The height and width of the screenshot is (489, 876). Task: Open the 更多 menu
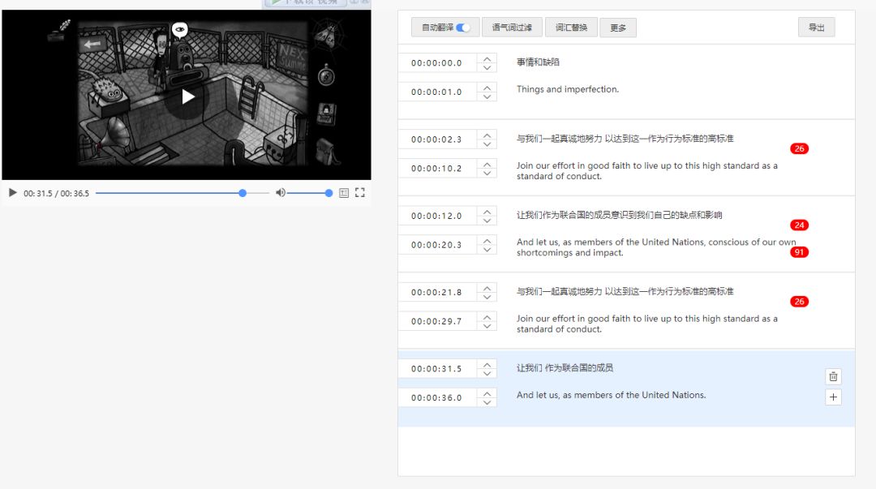point(618,28)
